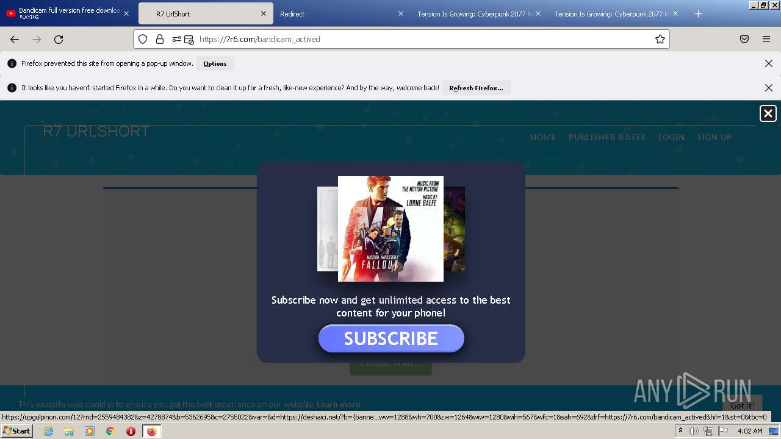This screenshot has height=439, width=781.
Task: Bookmark this page with the star icon
Action: [660, 39]
